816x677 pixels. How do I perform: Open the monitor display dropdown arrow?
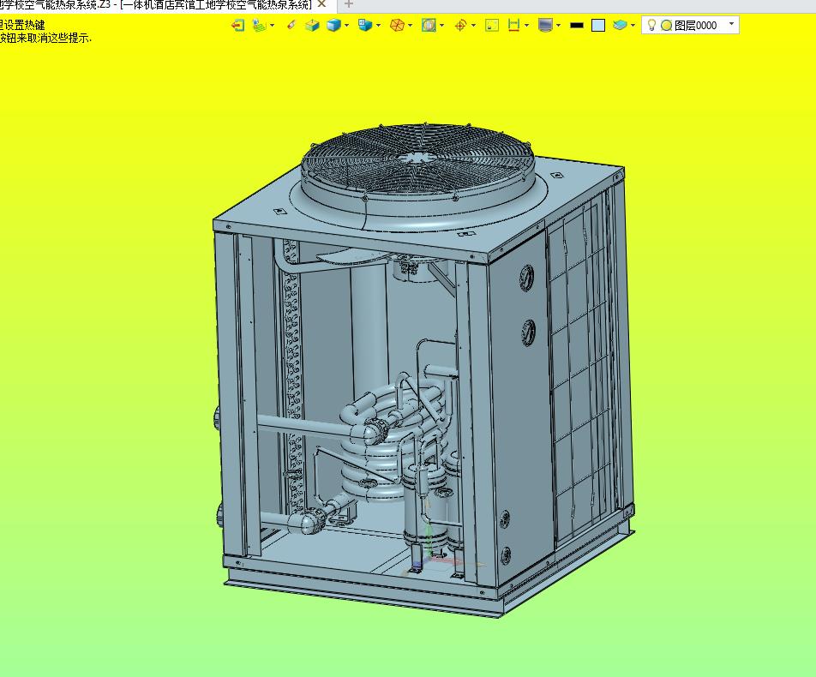(x=558, y=25)
